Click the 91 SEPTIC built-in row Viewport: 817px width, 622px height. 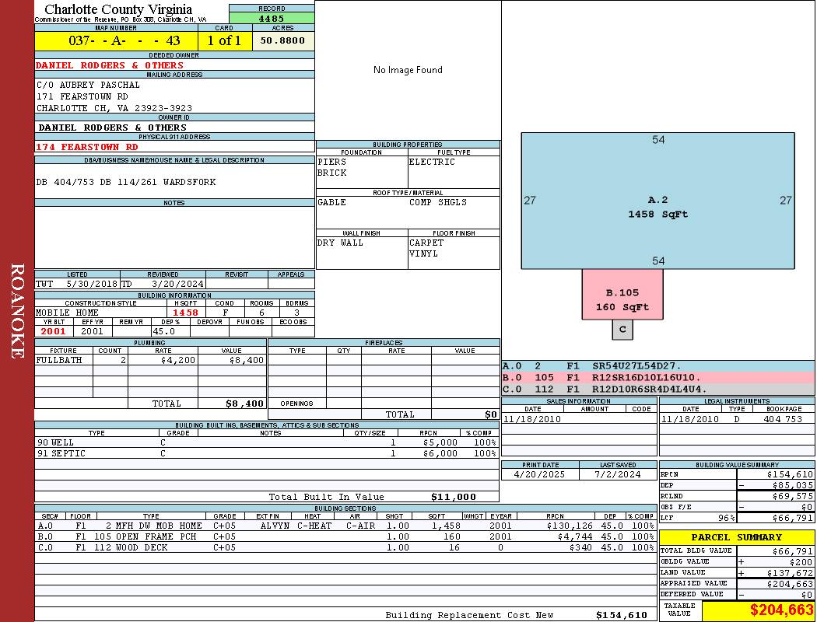click(266, 453)
